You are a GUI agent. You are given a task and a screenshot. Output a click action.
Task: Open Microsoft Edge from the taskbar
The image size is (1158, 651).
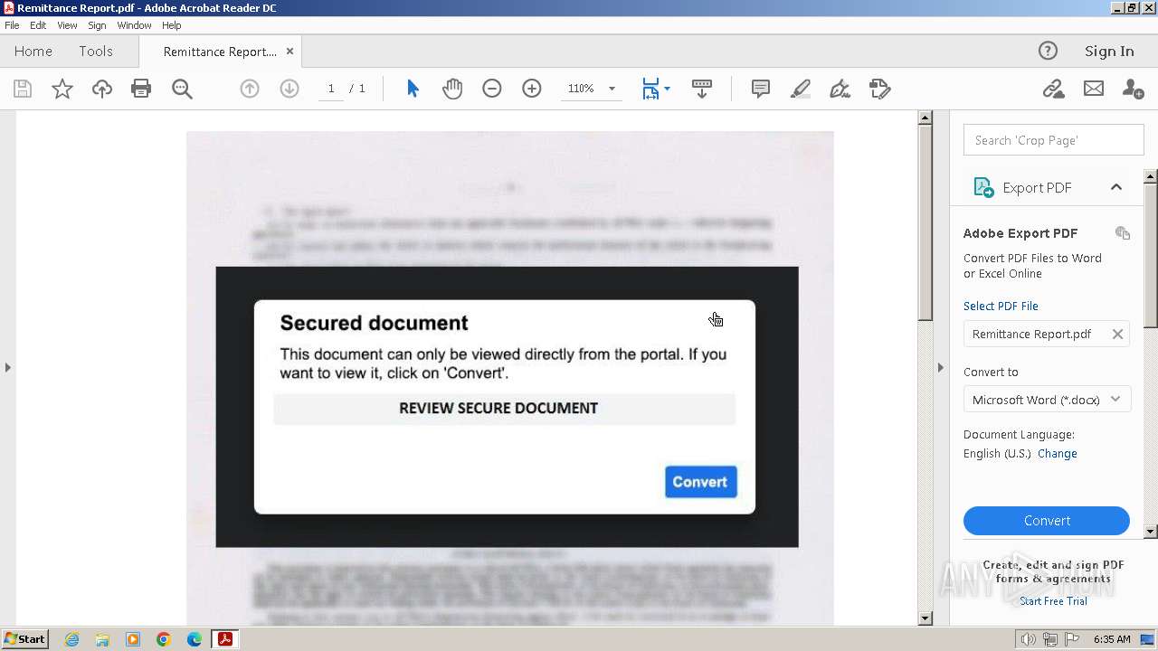point(195,639)
